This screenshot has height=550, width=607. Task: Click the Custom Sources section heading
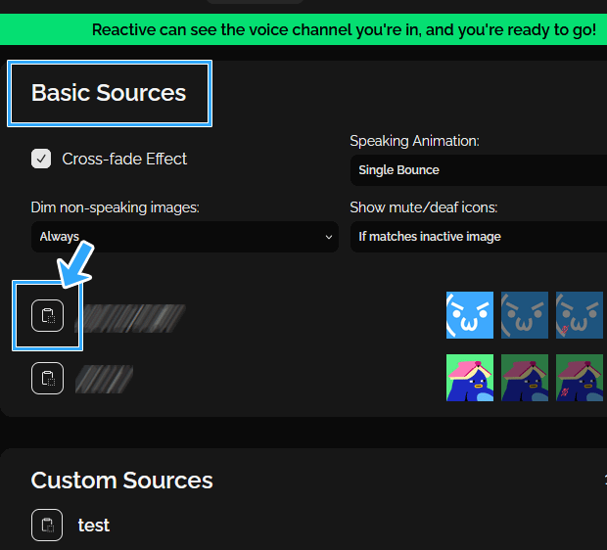tap(121, 481)
